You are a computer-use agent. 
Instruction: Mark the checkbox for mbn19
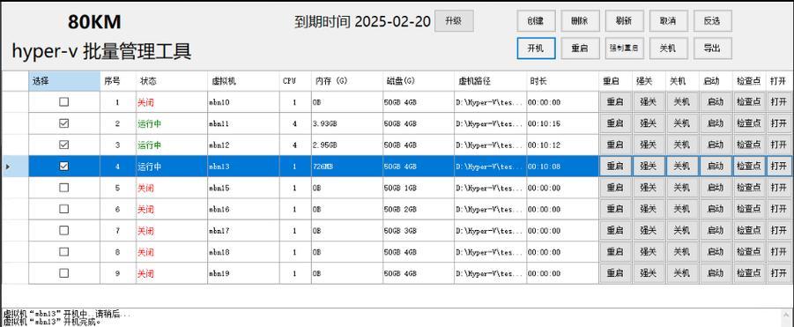(63, 273)
